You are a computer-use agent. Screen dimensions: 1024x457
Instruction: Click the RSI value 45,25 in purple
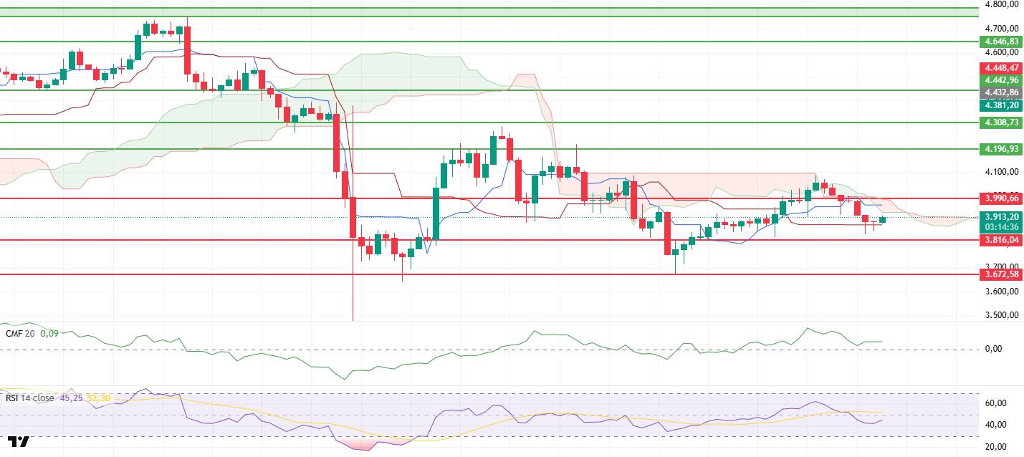point(69,398)
